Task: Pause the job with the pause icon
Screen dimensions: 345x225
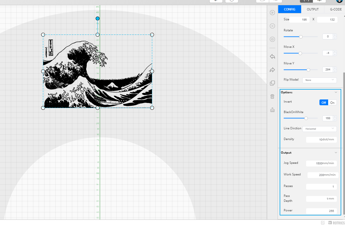Action: coord(272,26)
